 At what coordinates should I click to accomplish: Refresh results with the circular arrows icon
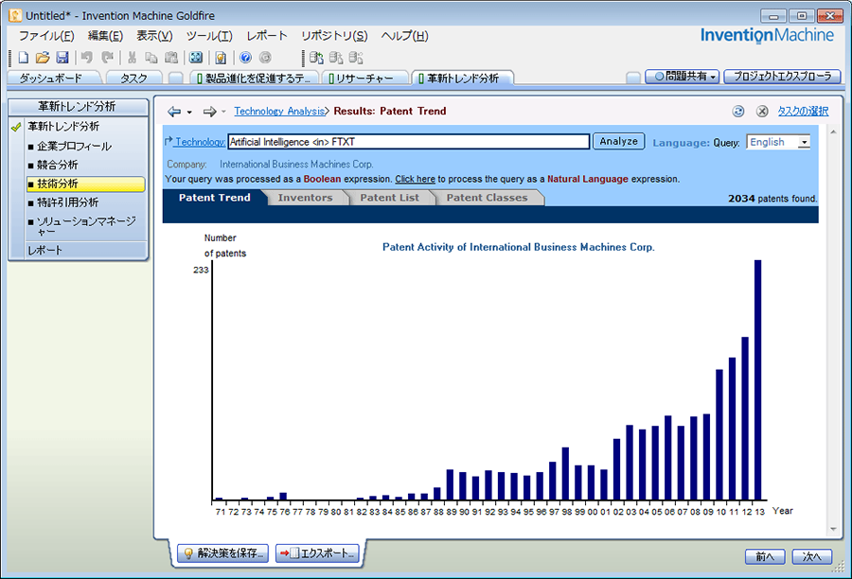tap(737, 112)
